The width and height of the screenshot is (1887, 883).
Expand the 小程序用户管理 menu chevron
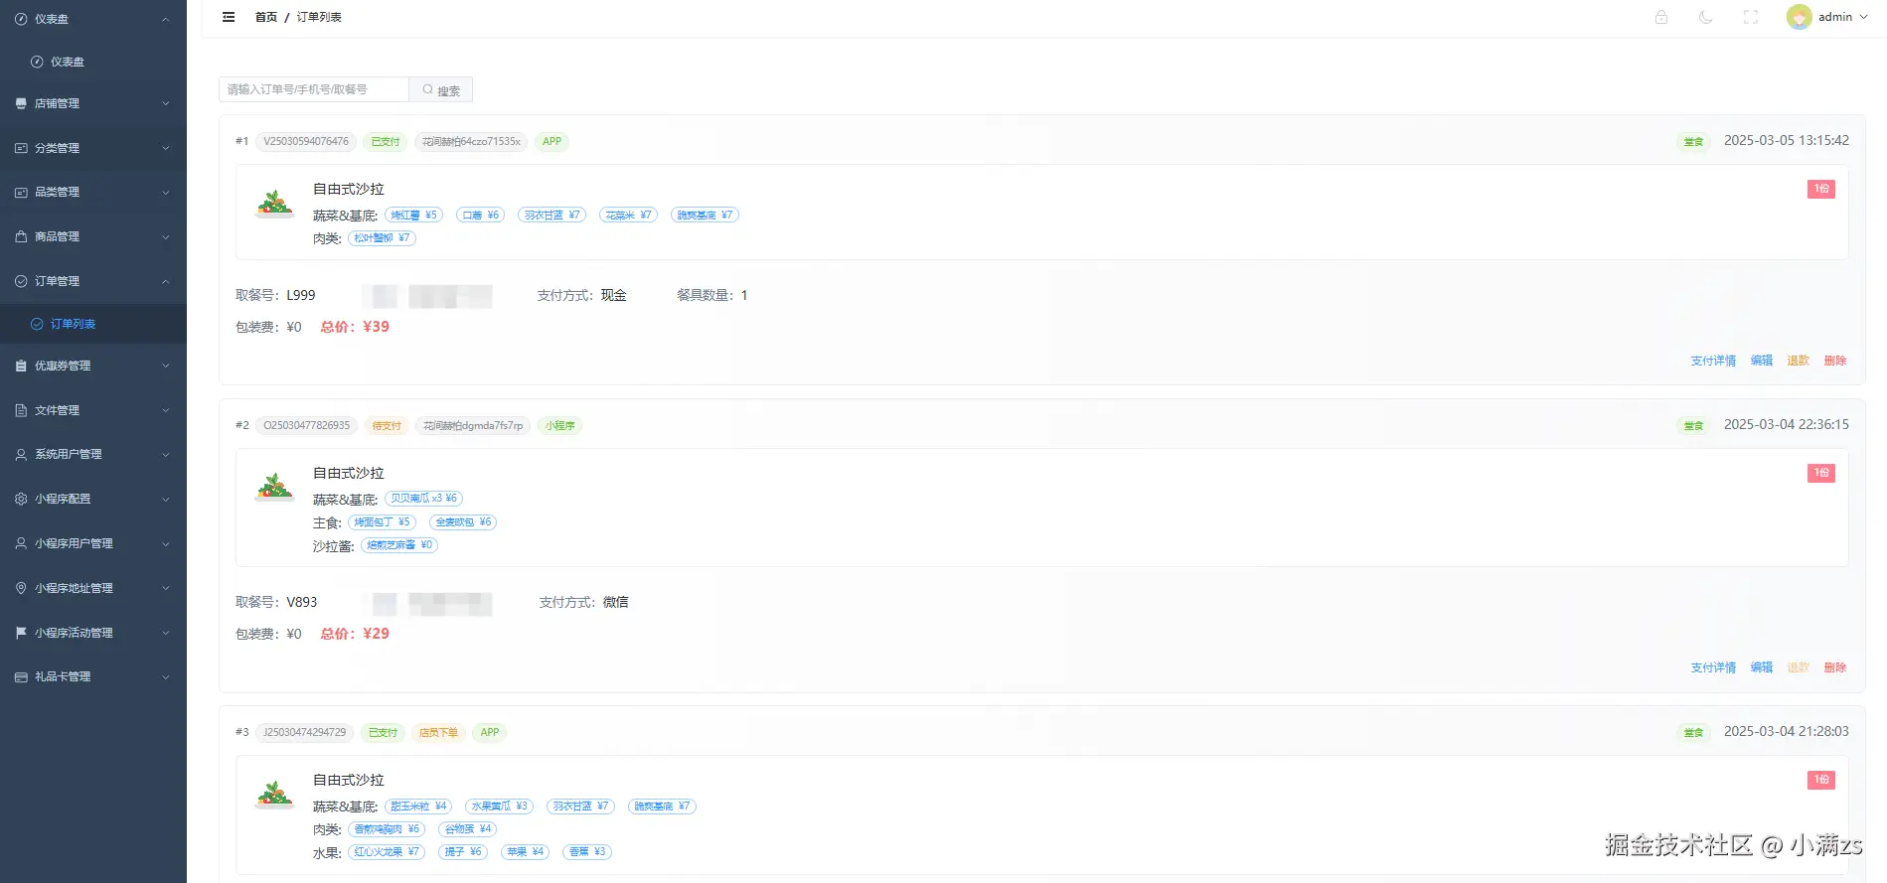[166, 543]
